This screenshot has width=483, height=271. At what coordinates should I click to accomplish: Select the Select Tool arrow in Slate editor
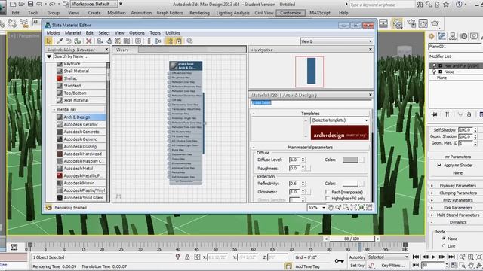coord(48,41)
